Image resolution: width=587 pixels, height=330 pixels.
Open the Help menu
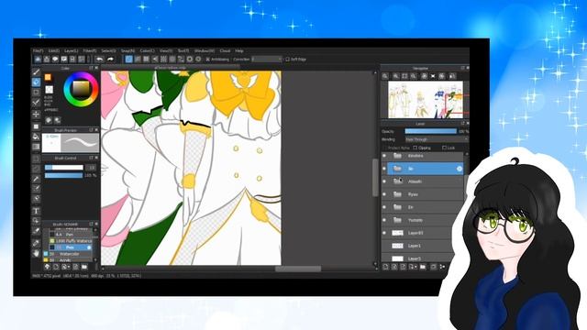click(239, 50)
